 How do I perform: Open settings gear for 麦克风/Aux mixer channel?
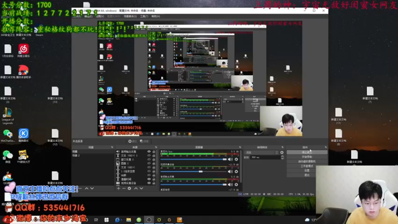point(236,159)
